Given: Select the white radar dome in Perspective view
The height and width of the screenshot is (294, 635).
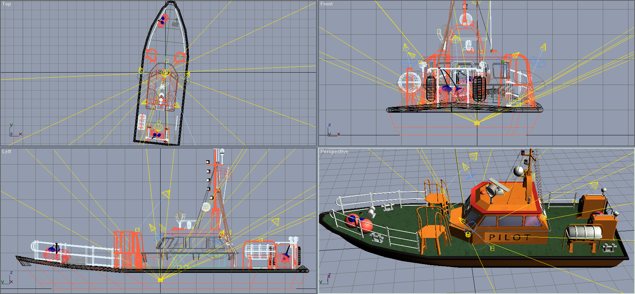Looking at the screenshot, I should coord(518,171).
